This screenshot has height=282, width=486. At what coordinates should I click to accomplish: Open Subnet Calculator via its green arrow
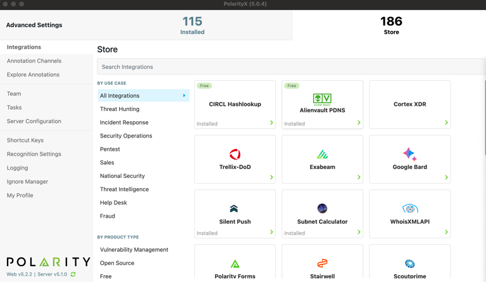pyautogui.click(x=359, y=232)
